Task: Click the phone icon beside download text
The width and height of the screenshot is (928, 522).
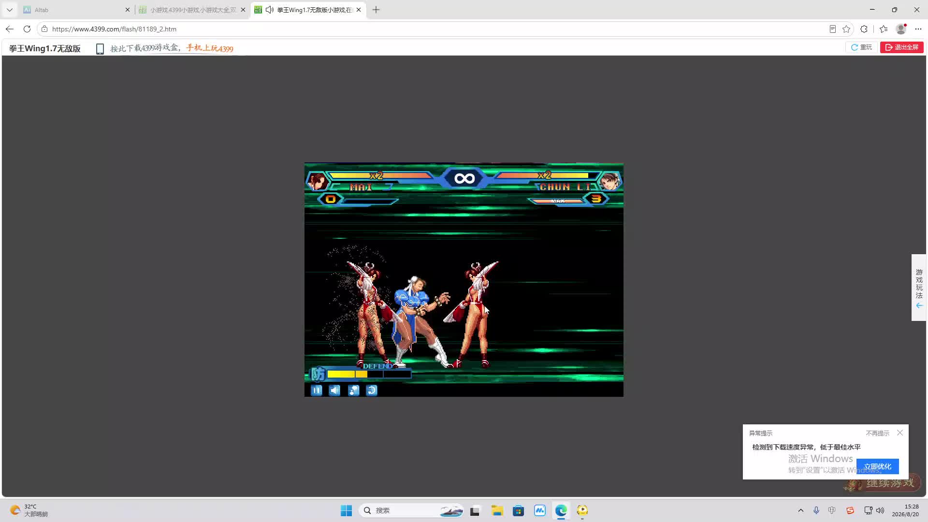Action: pos(100,49)
